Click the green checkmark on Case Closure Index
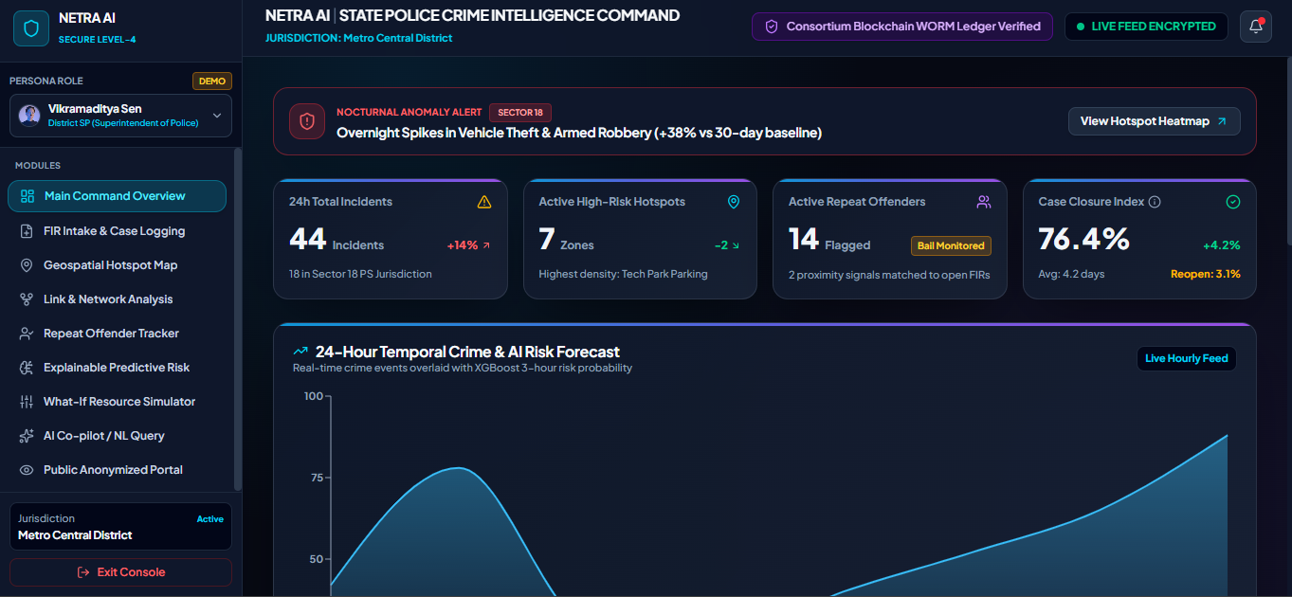Image resolution: width=1292 pixels, height=597 pixels. [1233, 202]
